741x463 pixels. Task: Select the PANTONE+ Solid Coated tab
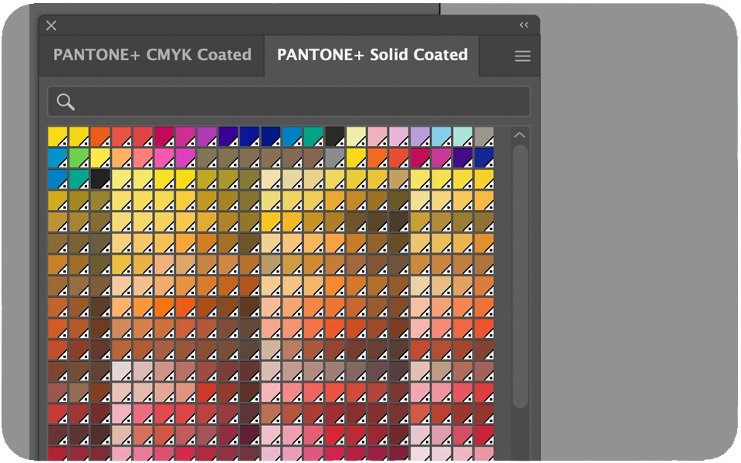coord(372,55)
